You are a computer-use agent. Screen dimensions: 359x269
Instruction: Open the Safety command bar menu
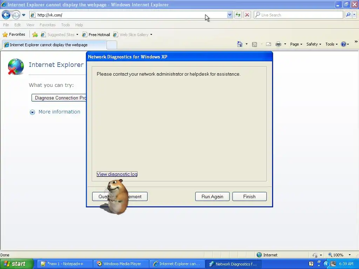click(x=314, y=44)
